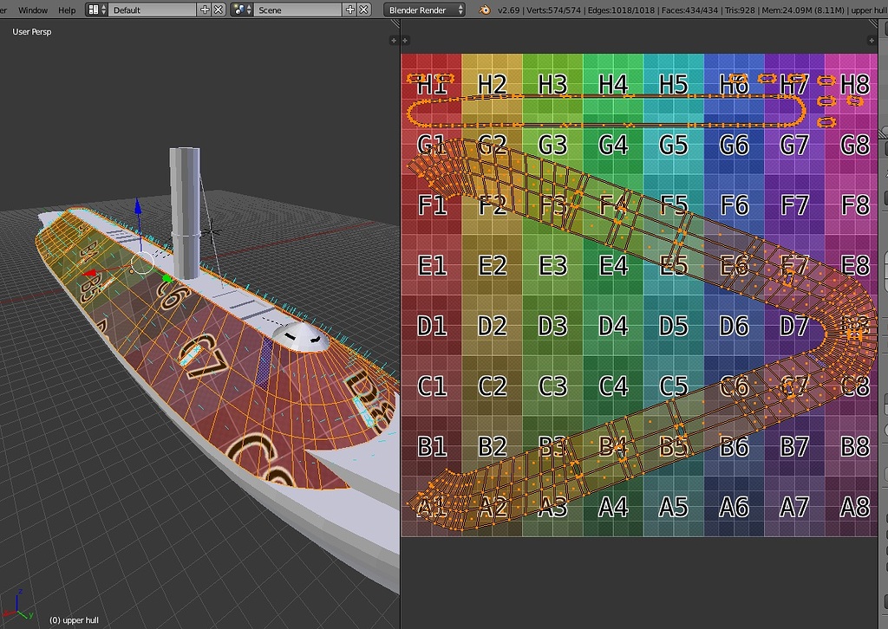Click the 3D viewport area split corner
888x629 pixels.
pyautogui.click(x=395, y=24)
